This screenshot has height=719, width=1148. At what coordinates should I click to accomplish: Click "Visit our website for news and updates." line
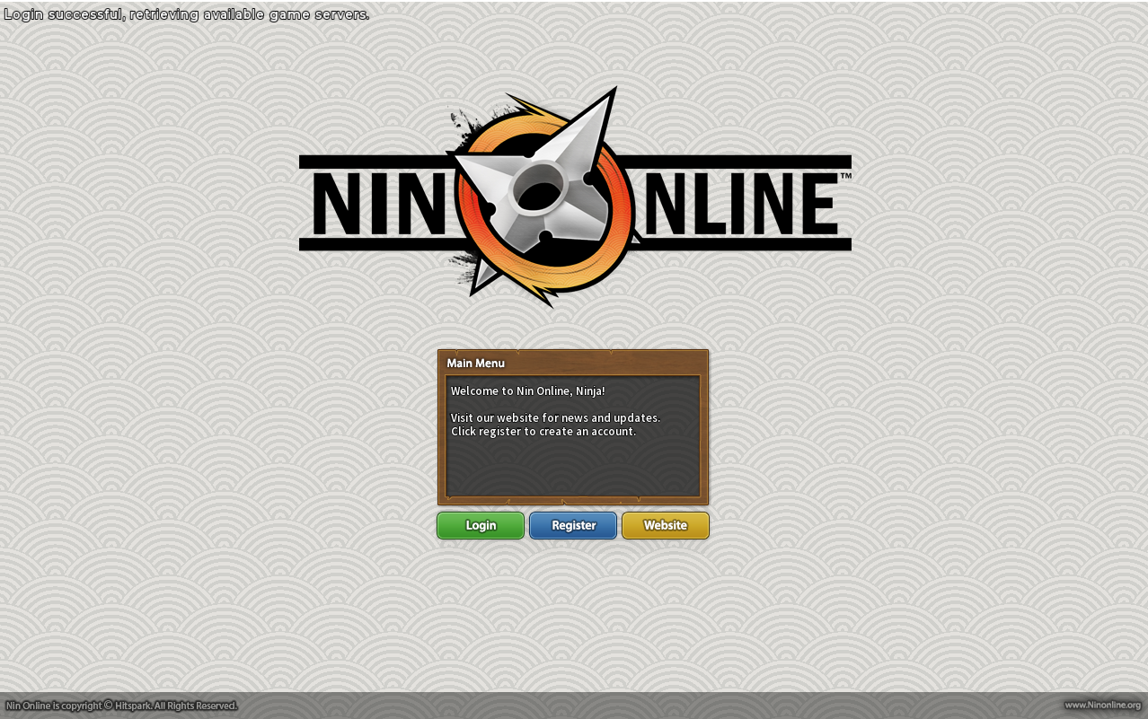555,418
